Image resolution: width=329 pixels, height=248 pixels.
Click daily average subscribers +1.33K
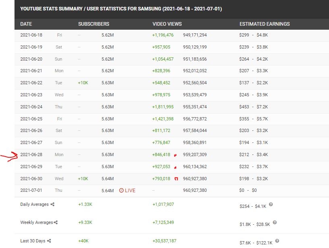[85, 204]
